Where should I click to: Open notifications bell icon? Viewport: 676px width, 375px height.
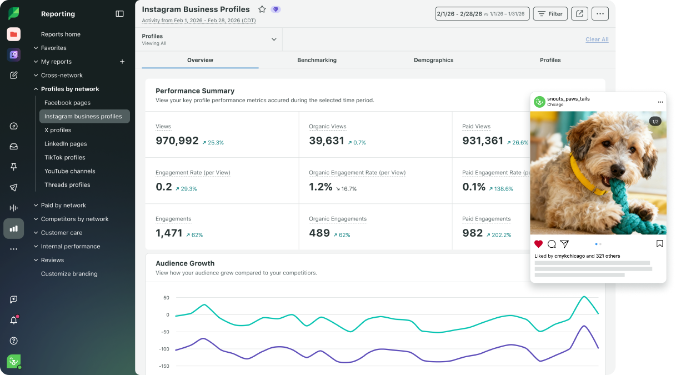[14, 320]
